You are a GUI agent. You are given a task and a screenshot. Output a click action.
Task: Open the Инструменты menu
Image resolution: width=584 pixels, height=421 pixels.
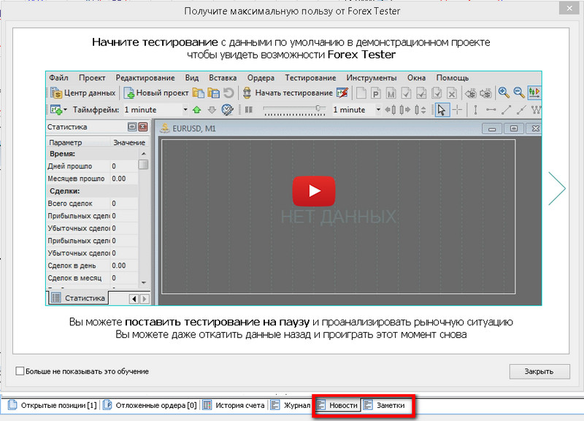tap(372, 78)
